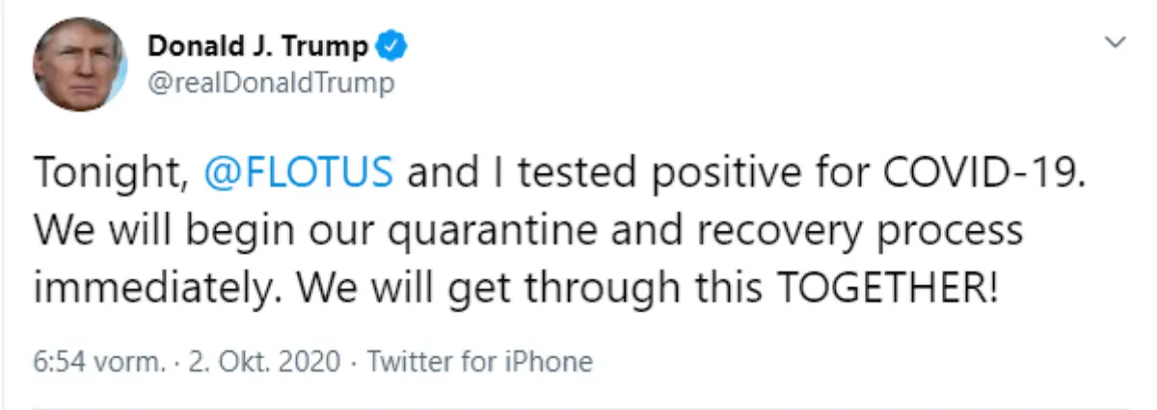Open the Donald J. Trump display name
The image size is (1157, 410).
(x=257, y=46)
